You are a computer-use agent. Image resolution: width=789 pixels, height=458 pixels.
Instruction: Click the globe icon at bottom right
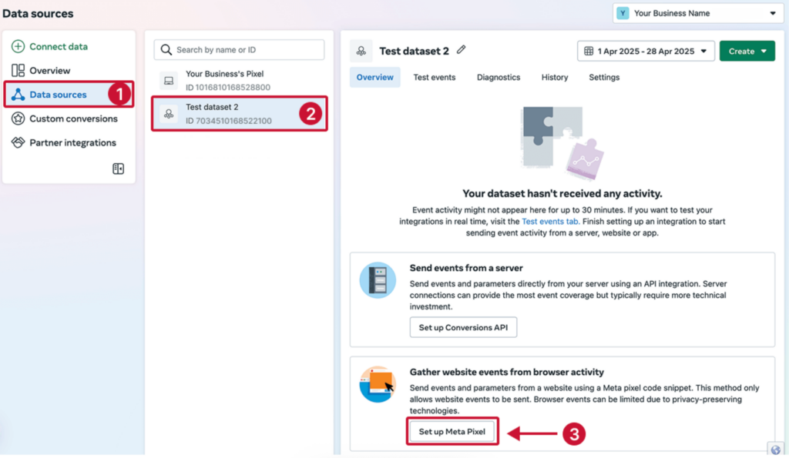(x=776, y=450)
